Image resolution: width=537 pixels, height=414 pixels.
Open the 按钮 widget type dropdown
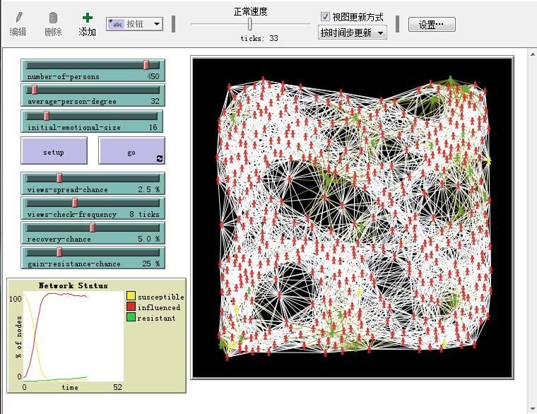(x=134, y=24)
